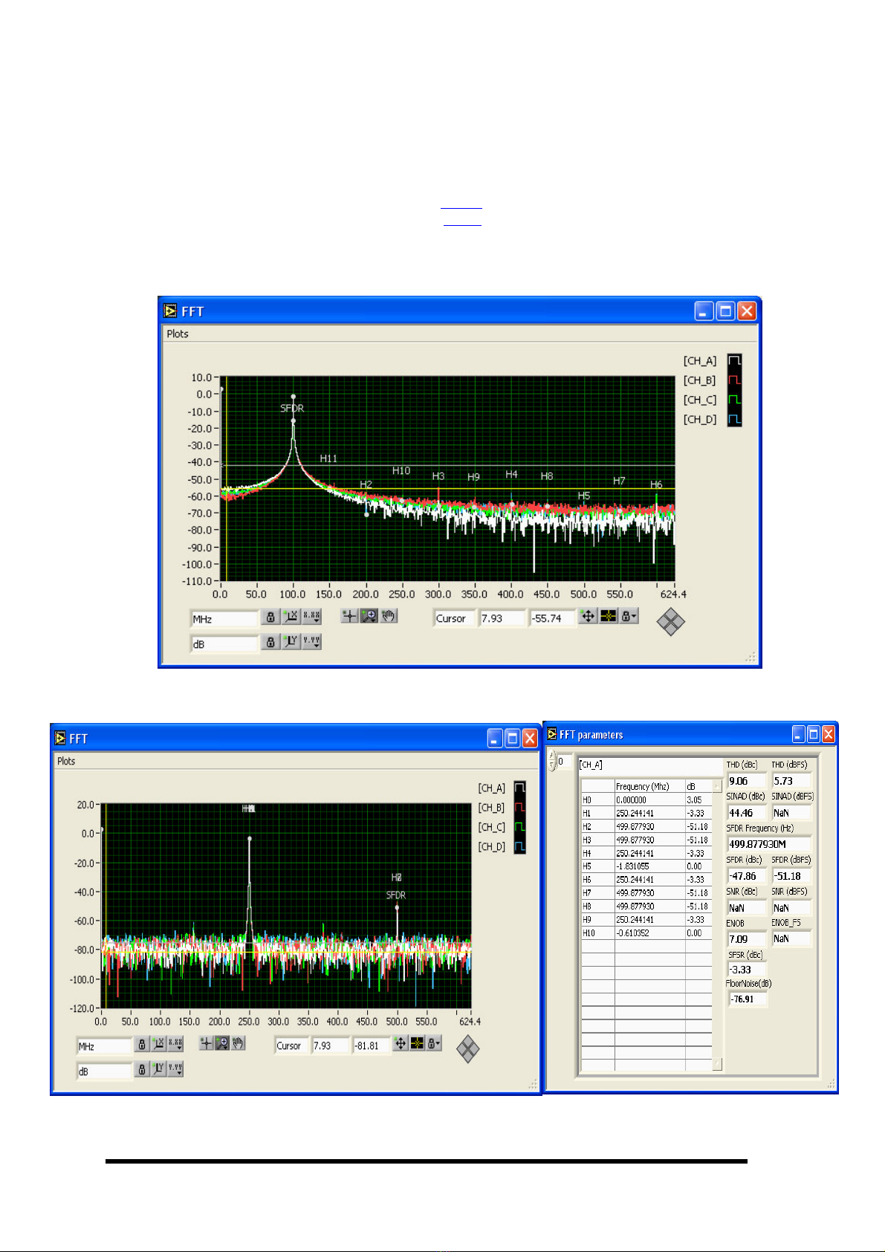The height and width of the screenshot is (1252, 885).
Task: Click the harmonics table scroll down arrow
Action: 717,1065
